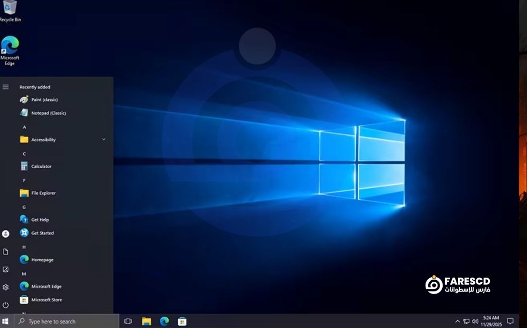The width and height of the screenshot is (527, 328).
Task: Open the Task View button on taskbar
Action: click(x=128, y=321)
